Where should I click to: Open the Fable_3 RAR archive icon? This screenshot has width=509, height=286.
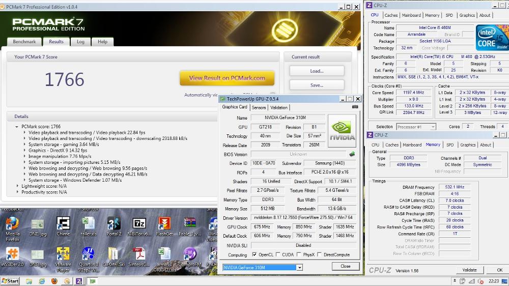point(189,226)
